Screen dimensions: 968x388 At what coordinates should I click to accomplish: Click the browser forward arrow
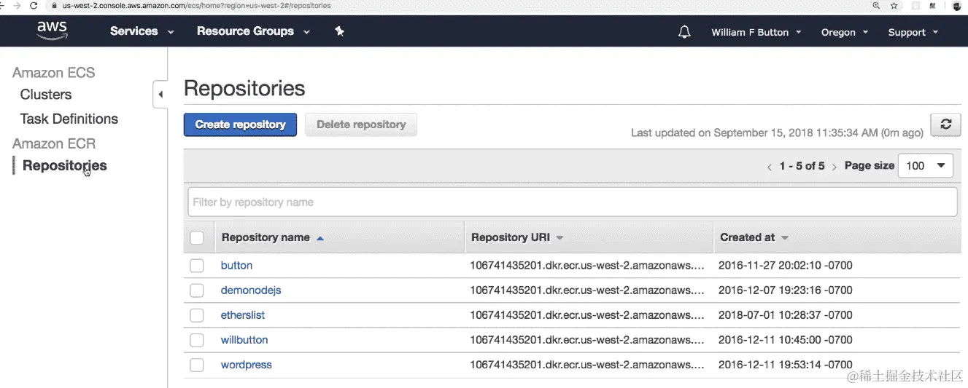click(16, 5)
